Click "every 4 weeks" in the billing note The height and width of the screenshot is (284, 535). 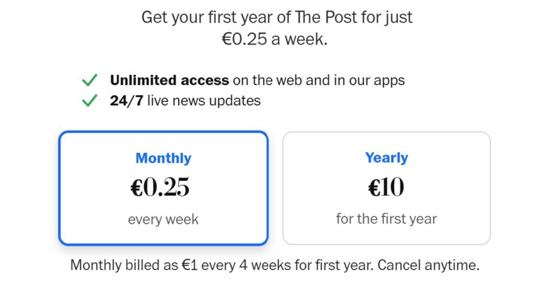pyautogui.click(x=246, y=265)
